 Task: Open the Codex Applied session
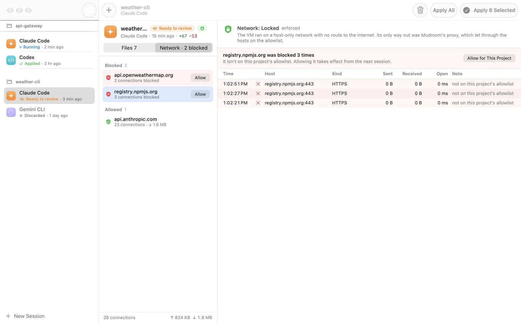tap(49, 60)
